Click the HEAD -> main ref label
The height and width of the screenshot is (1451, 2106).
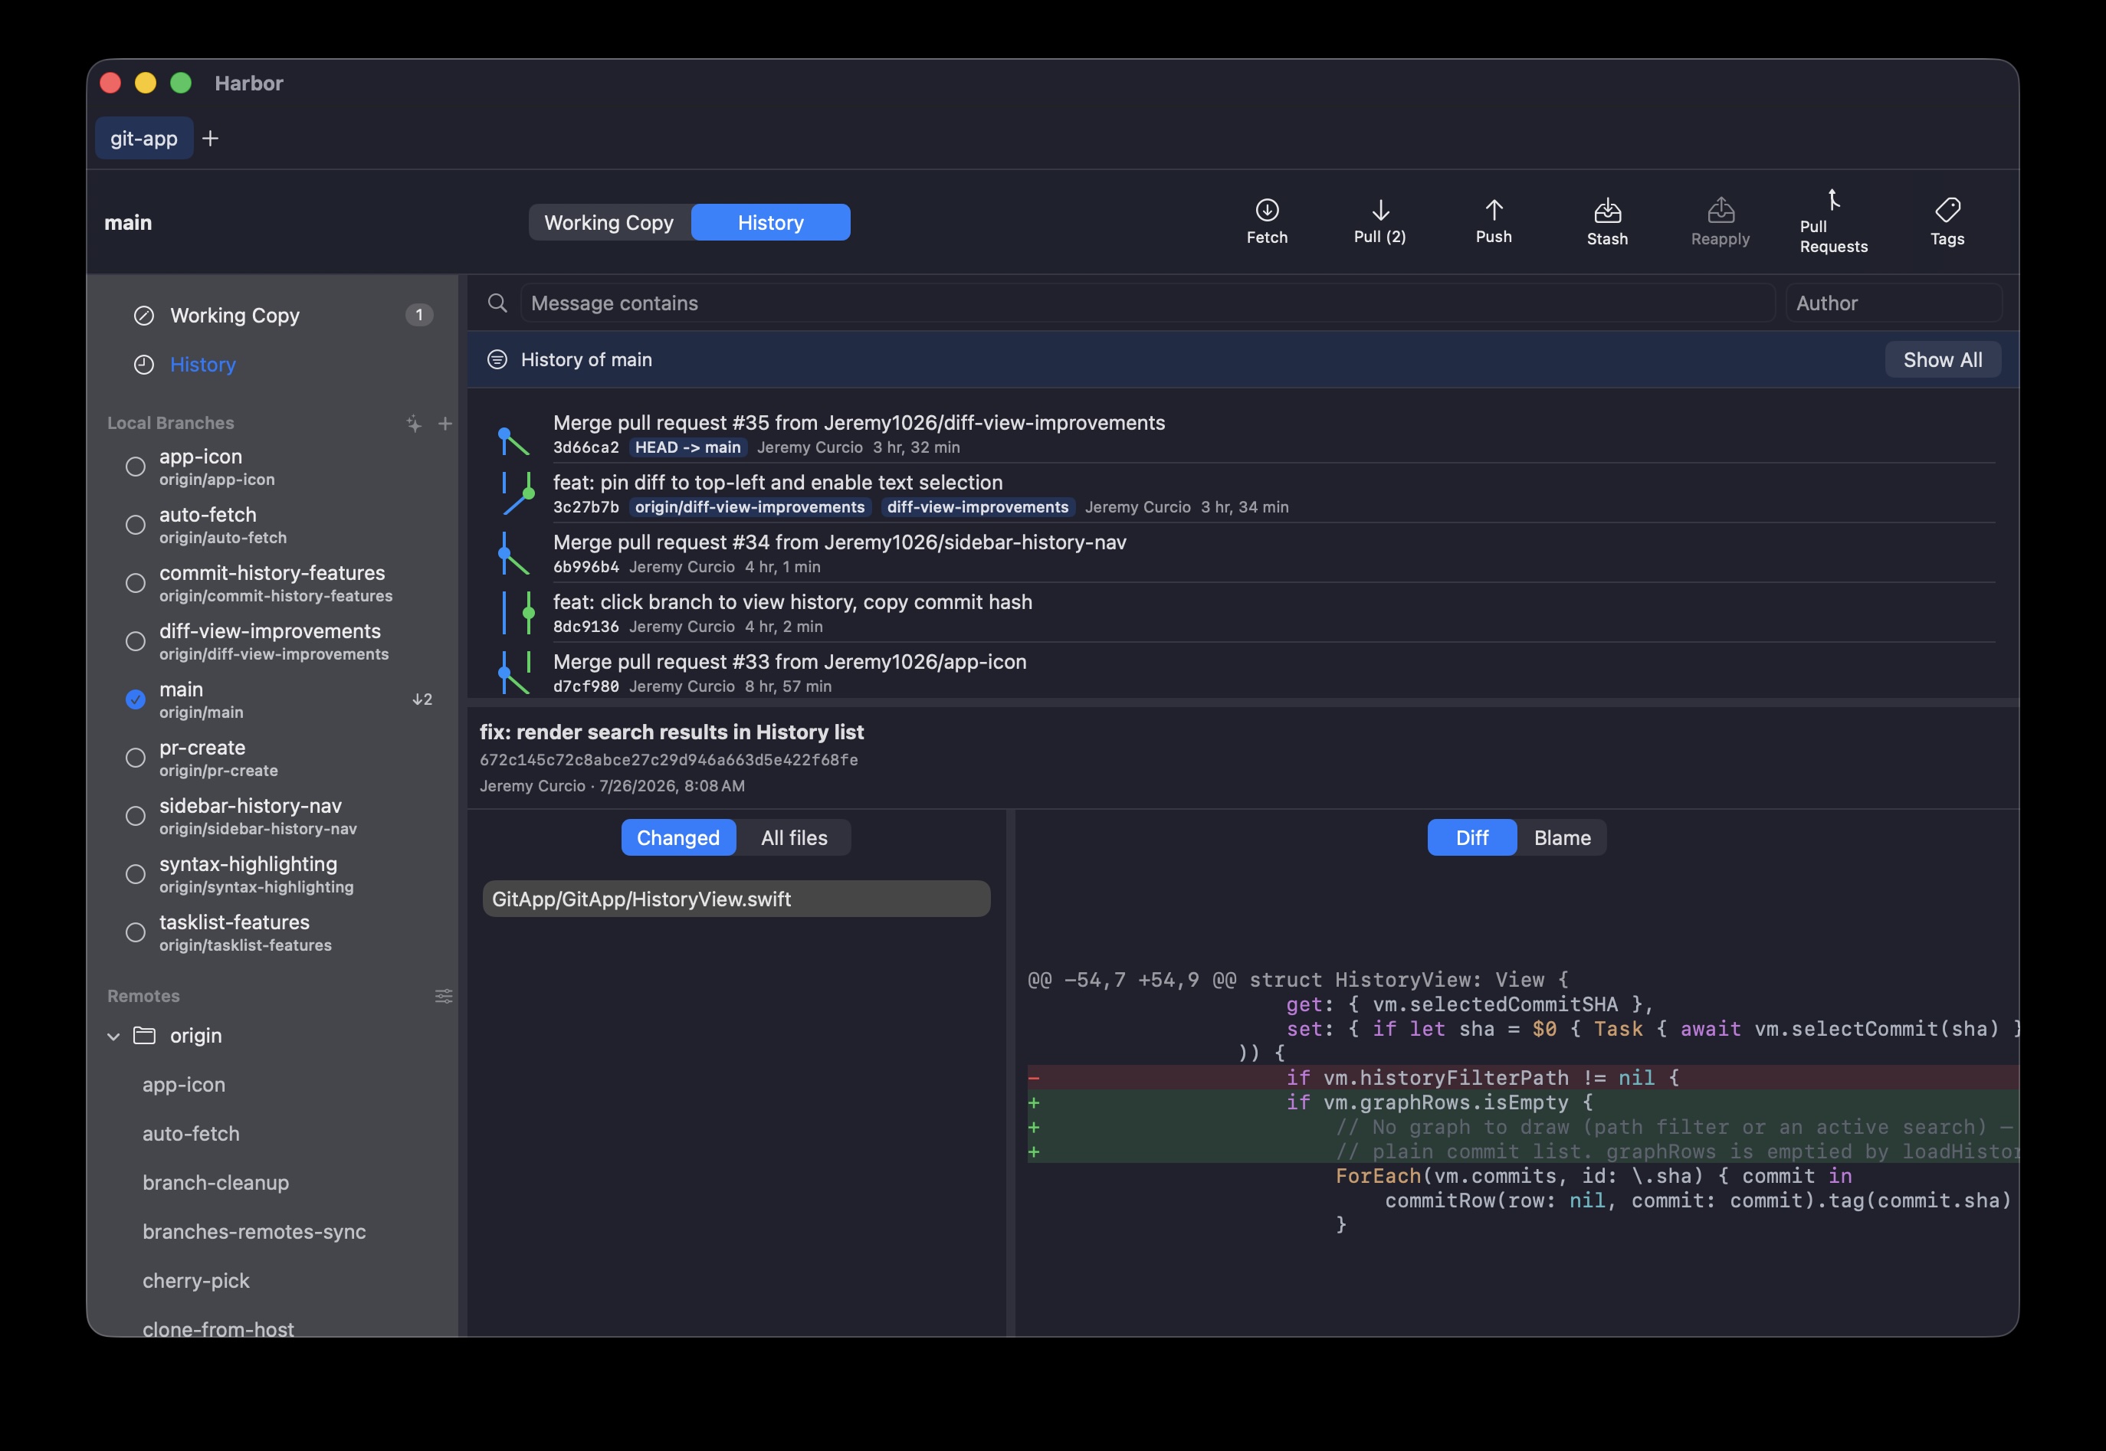point(687,447)
